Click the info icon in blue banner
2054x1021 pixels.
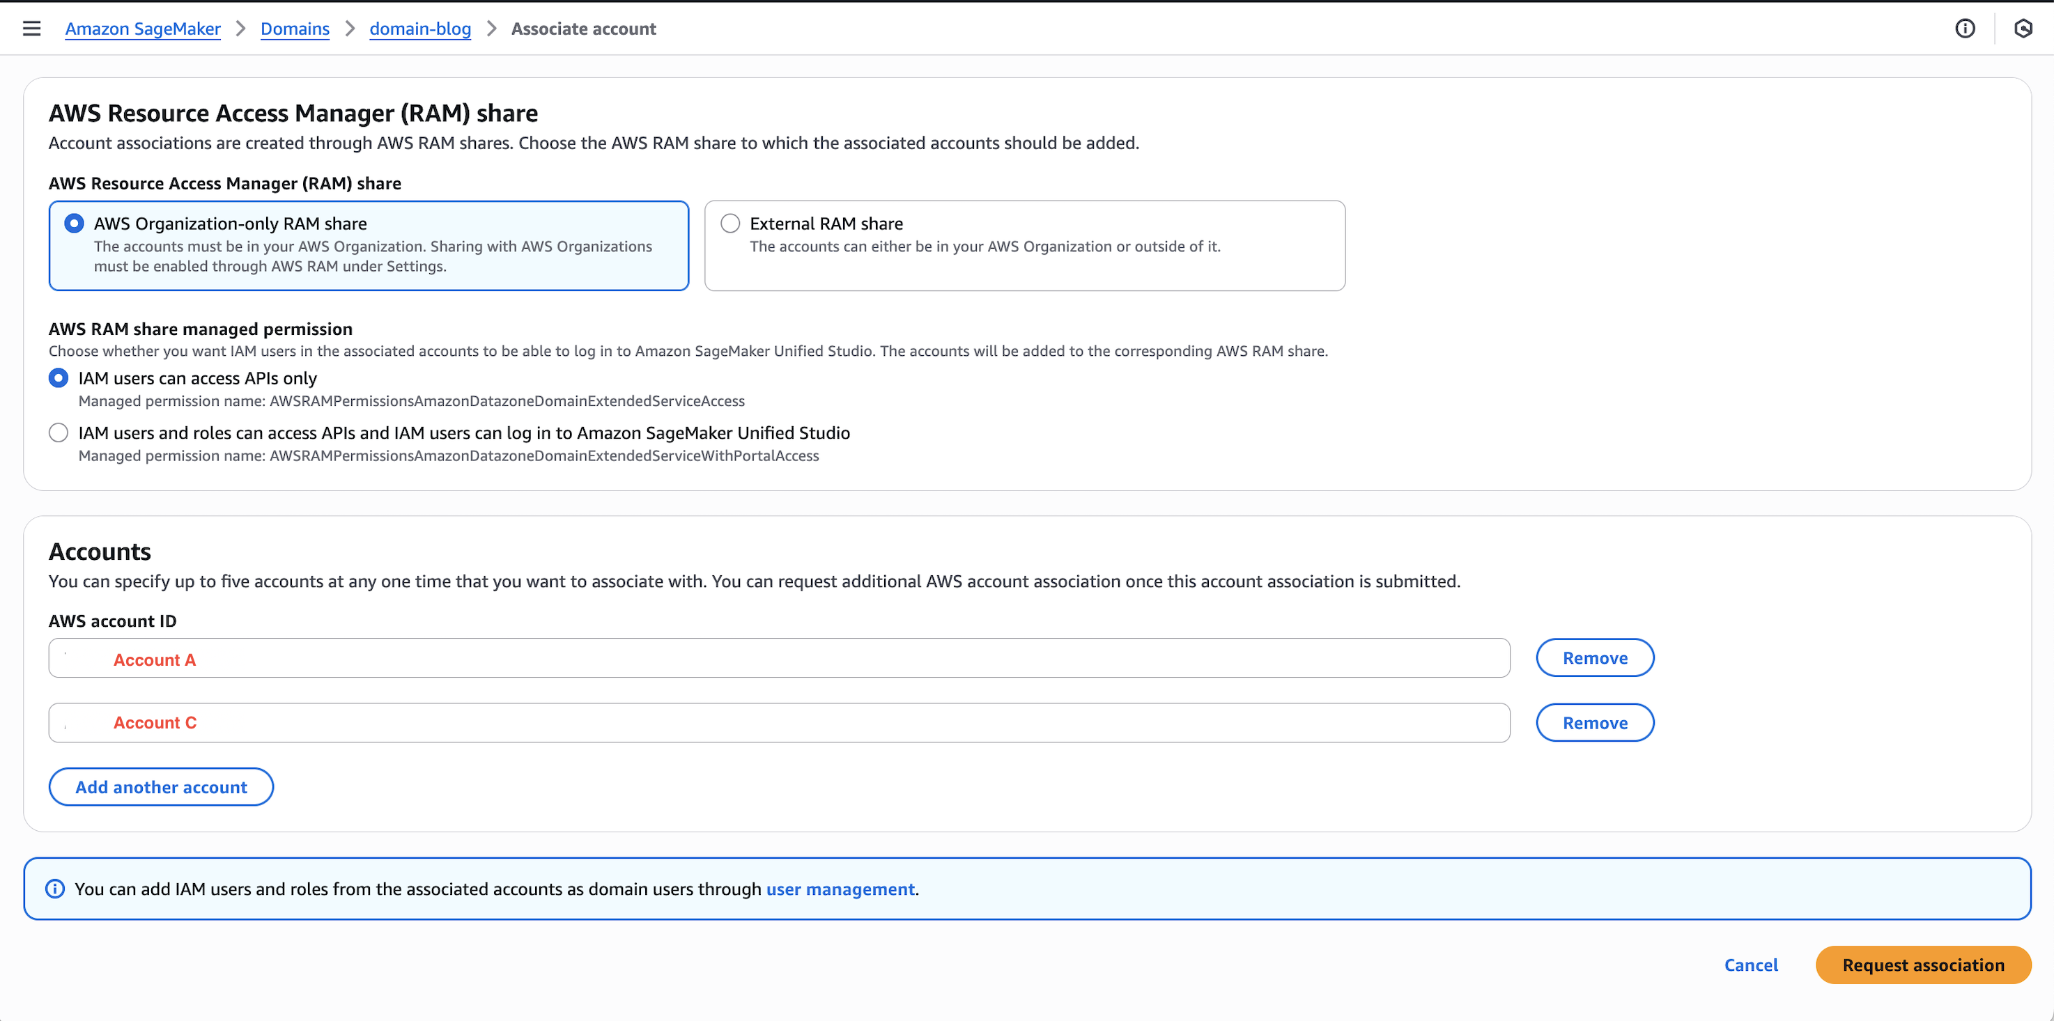[x=55, y=889]
